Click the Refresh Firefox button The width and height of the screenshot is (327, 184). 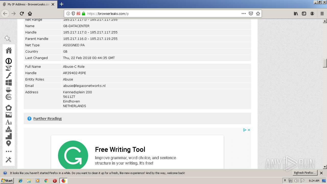click(305, 173)
